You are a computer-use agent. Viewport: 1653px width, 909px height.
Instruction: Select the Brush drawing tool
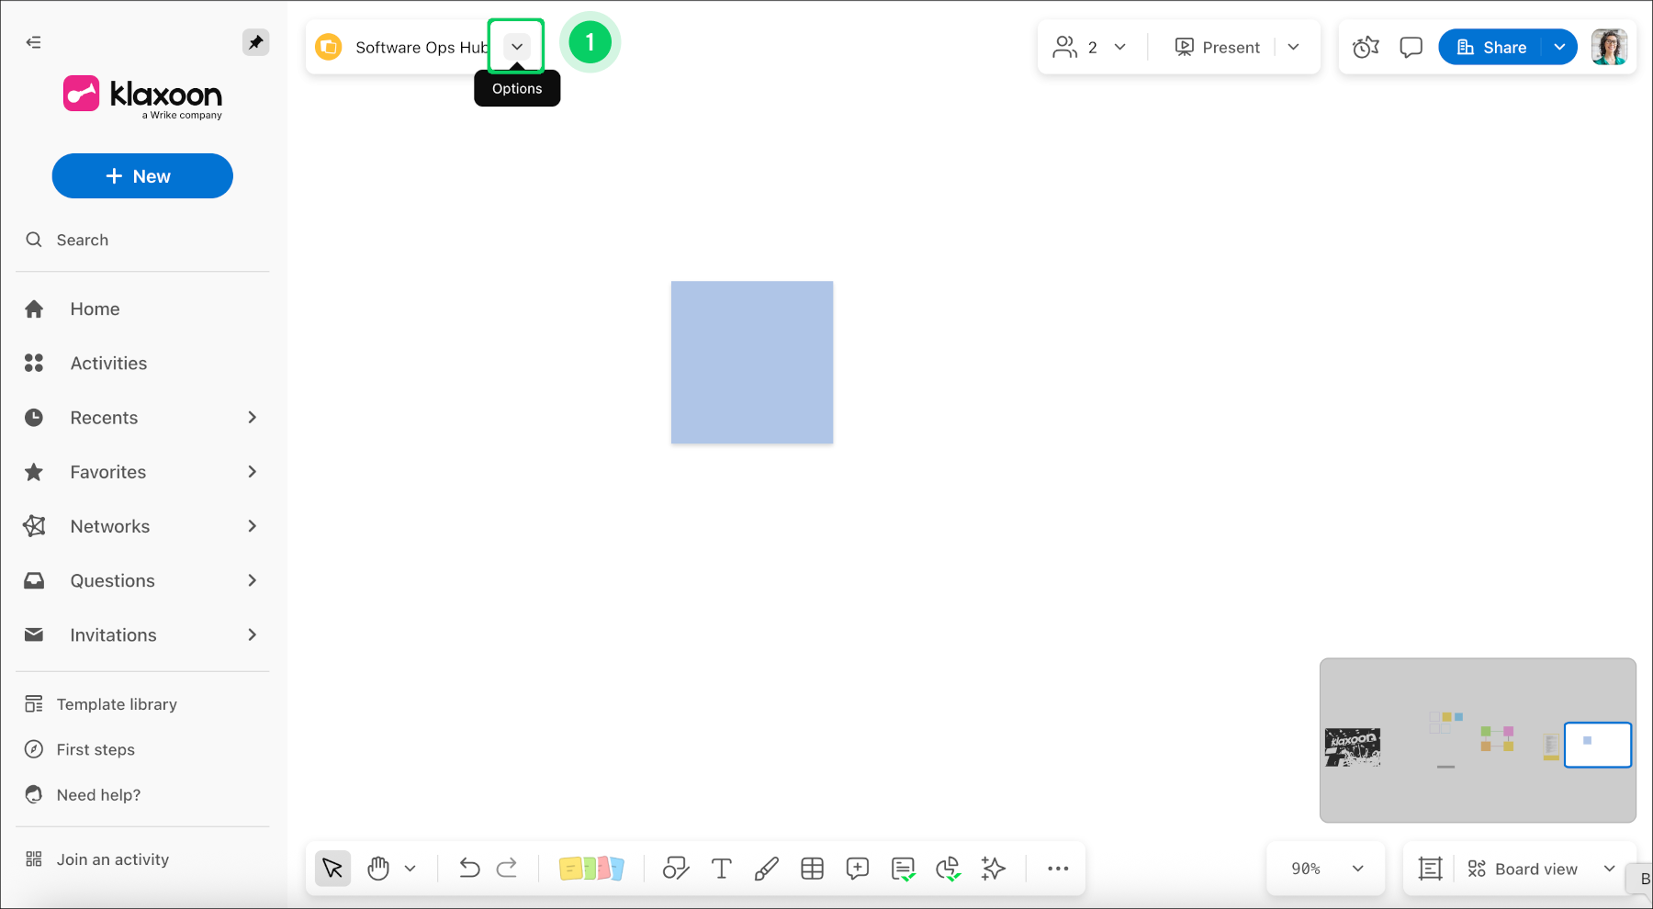767,868
